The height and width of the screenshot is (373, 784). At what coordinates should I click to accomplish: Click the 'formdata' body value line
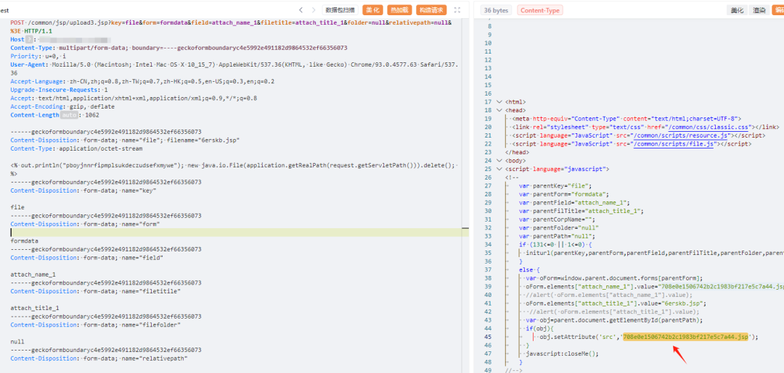(23, 241)
